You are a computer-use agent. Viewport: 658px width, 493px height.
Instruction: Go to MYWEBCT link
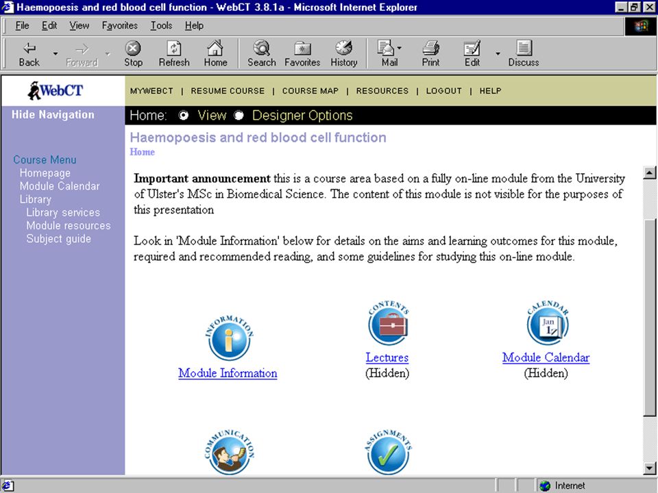pyautogui.click(x=151, y=91)
